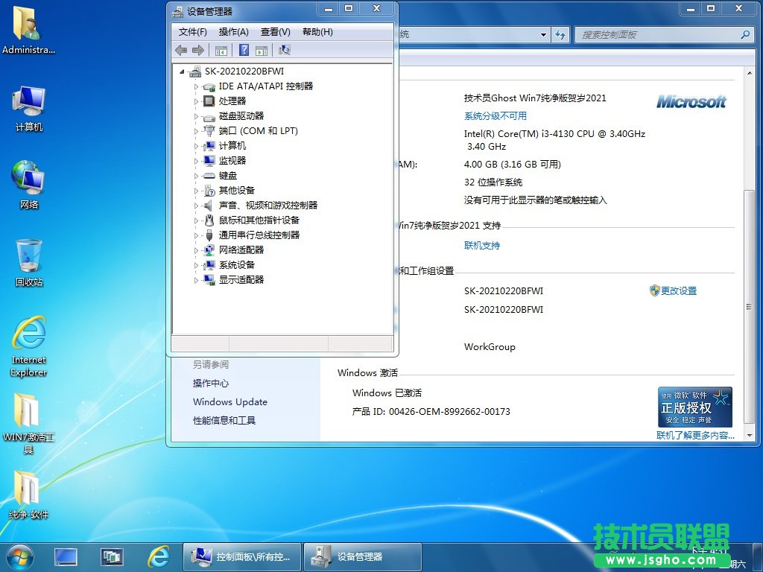Click Internet Explorer in the taskbar

point(158,556)
